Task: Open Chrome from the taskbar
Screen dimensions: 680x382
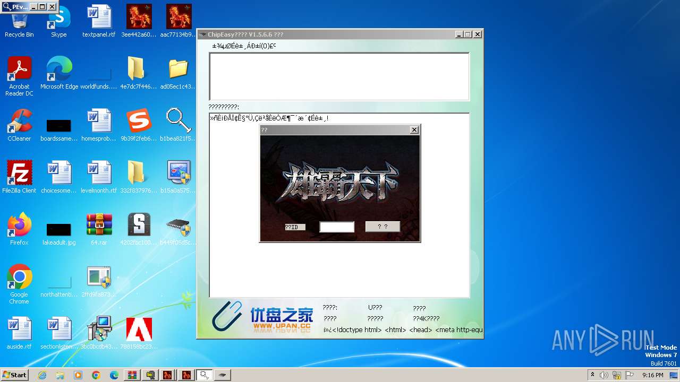Action: 96,375
